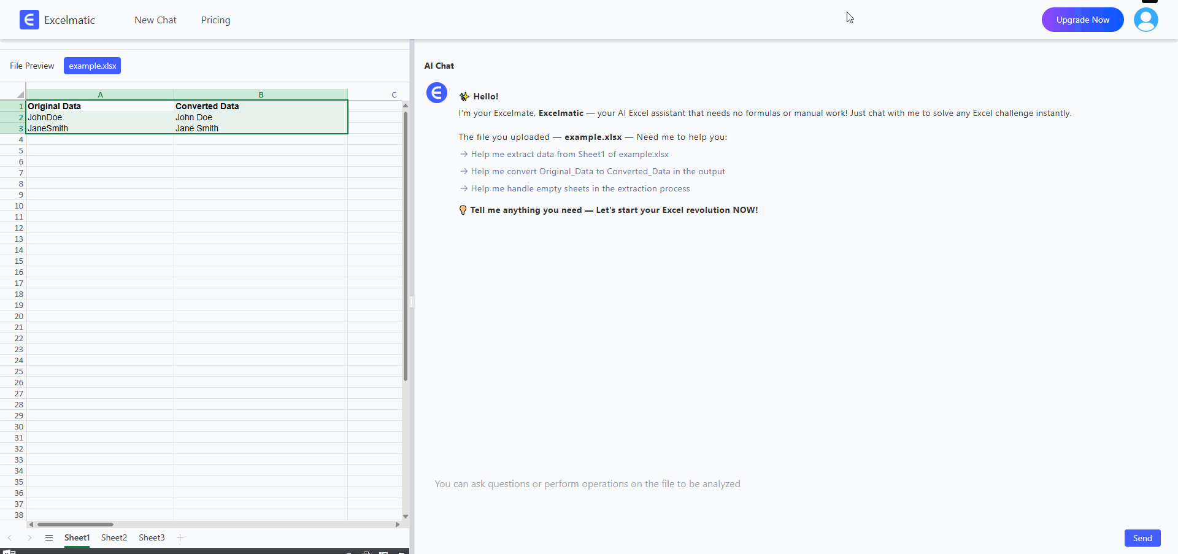
Task: Click the spreadsheet scroll down arrow
Action: coord(405,517)
